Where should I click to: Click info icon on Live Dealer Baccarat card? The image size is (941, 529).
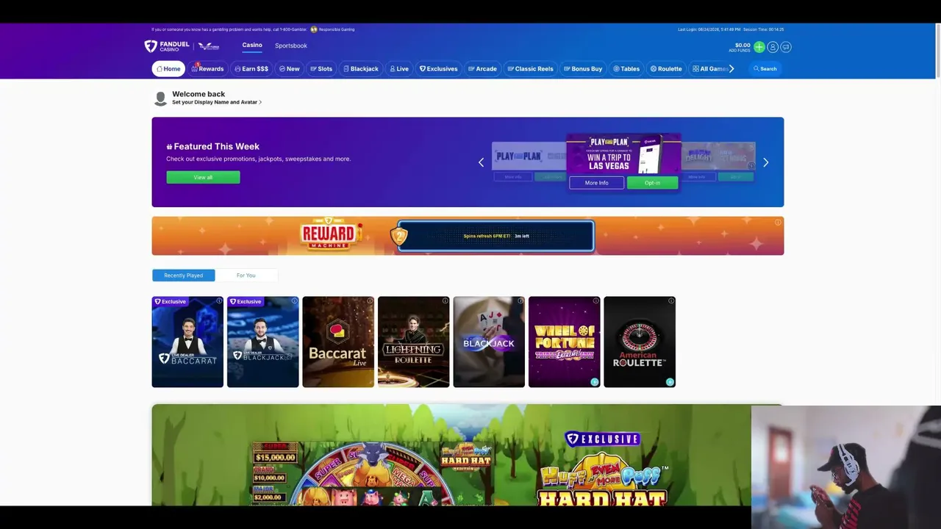[x=219, y=301]
